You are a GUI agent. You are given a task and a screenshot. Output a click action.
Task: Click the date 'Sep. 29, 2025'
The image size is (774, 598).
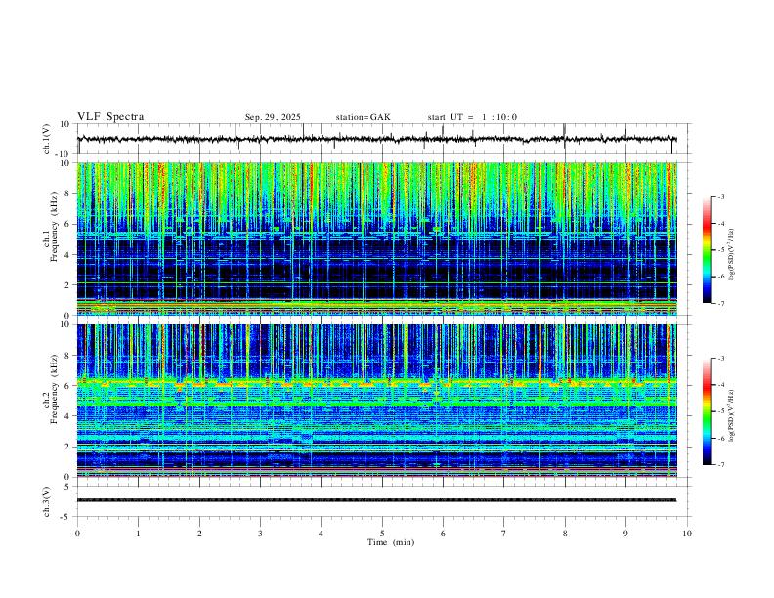pos(273,117)
